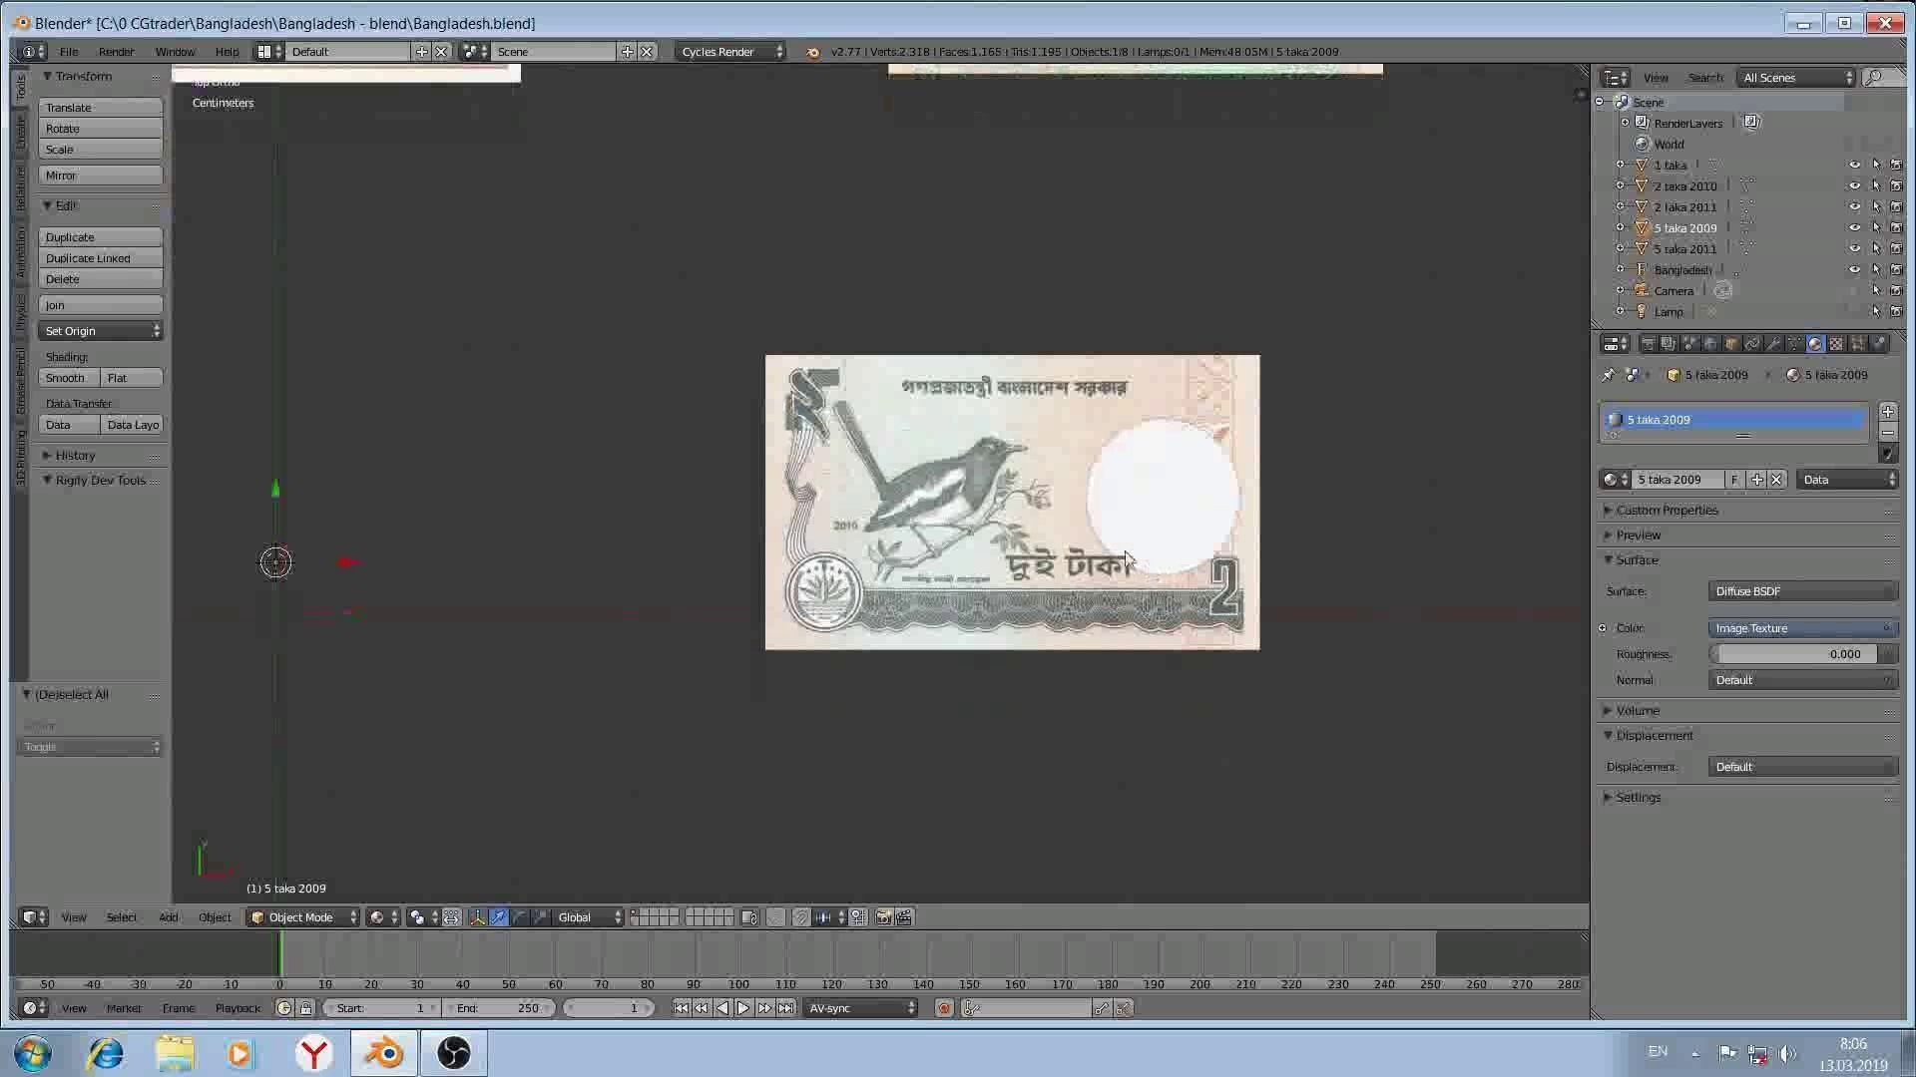Image resolution: width=1916 pixels, height=1077 pixels.
Task: Expand the Preview panel
Action: [1638, 536]
